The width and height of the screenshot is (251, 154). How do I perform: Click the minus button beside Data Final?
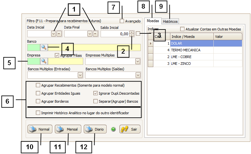coord(95,34)
